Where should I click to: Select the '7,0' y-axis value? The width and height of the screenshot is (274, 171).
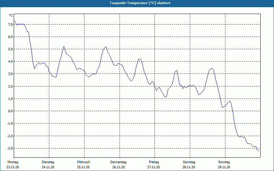(10, 25)
